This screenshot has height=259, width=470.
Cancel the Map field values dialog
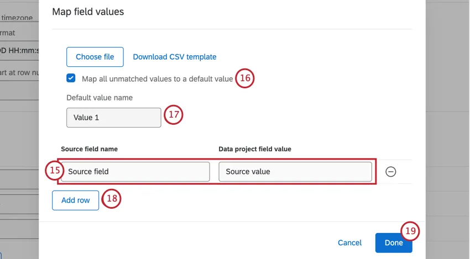click(x=349, y=243)
